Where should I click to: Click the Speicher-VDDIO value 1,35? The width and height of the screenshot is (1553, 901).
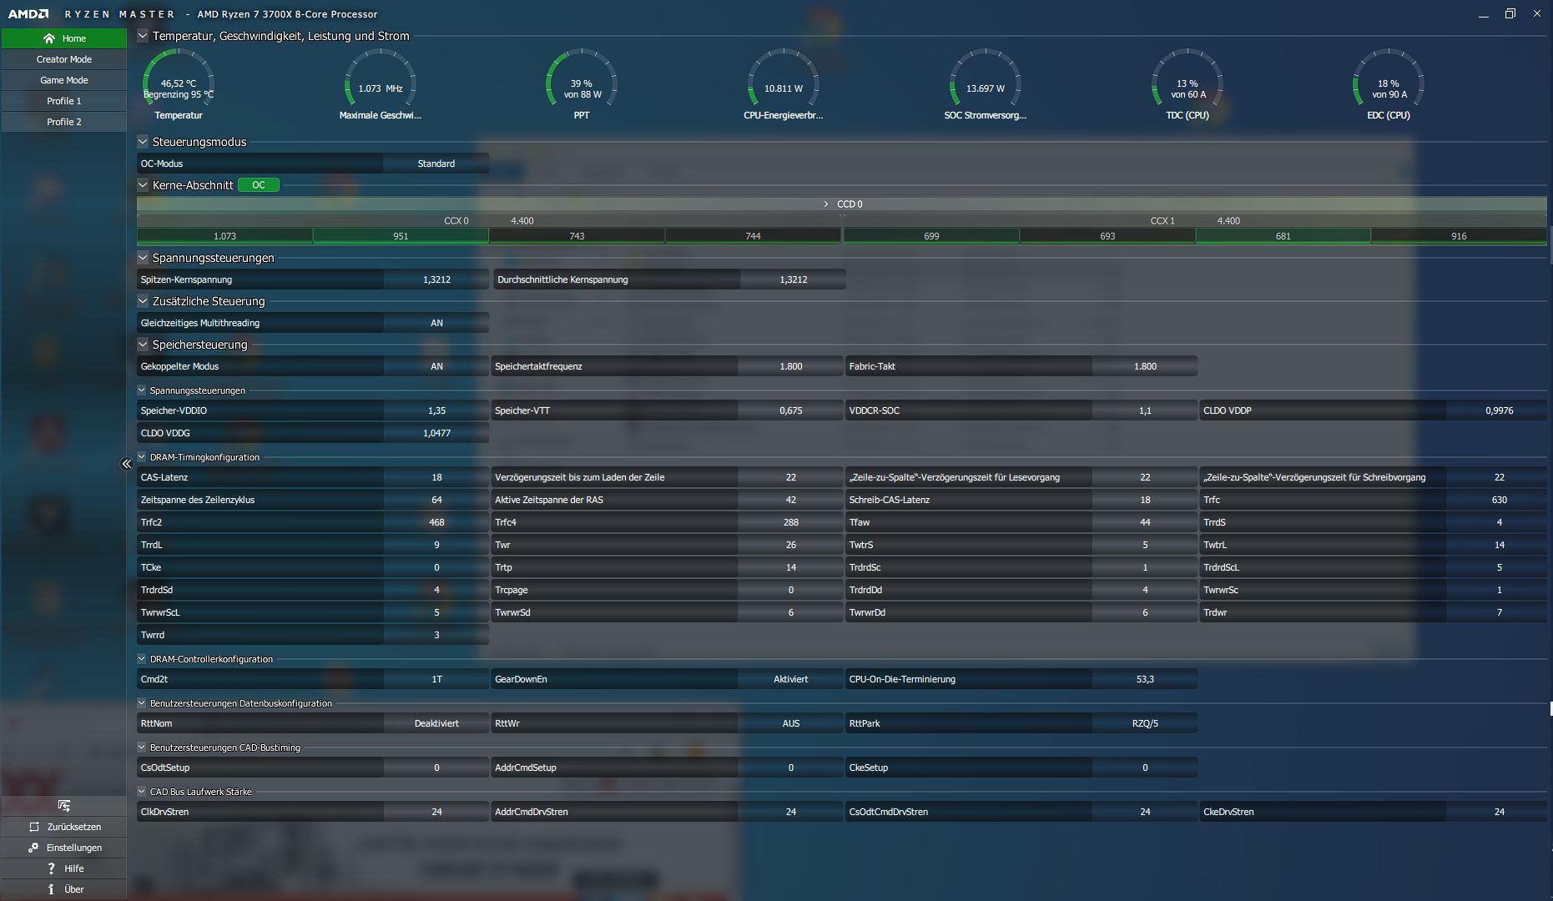point(436,410)
